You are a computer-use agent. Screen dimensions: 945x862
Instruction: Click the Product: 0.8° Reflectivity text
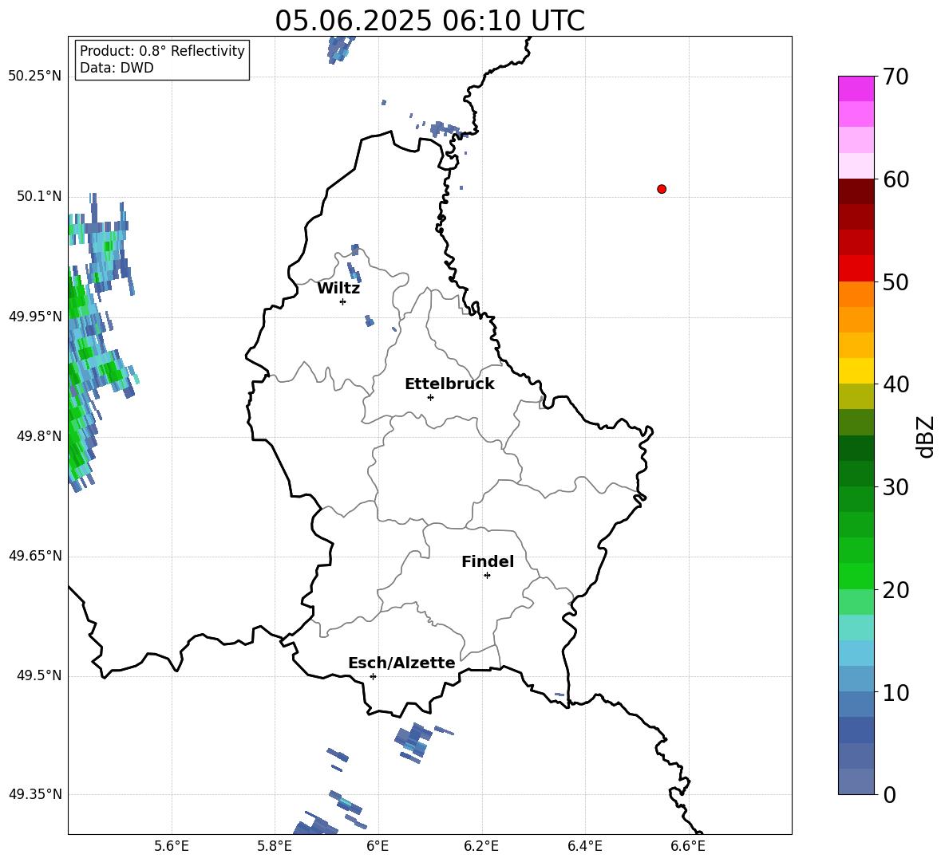162,51
